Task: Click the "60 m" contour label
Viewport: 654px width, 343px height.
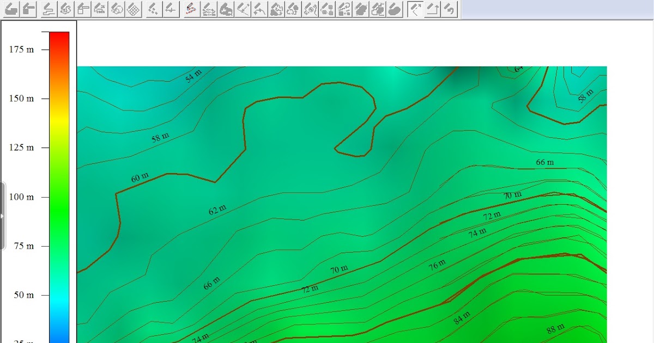Action: pyautogui.click(x=140, y=177)
